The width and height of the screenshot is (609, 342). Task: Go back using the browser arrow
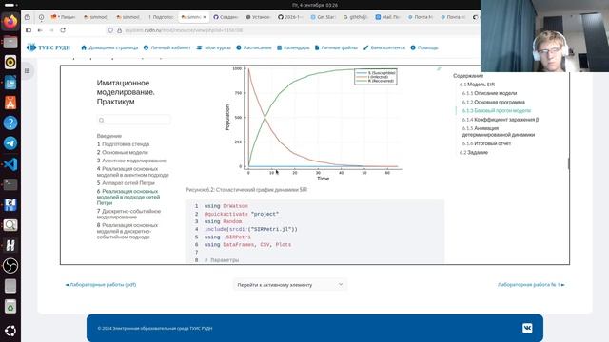coord(40,30)
